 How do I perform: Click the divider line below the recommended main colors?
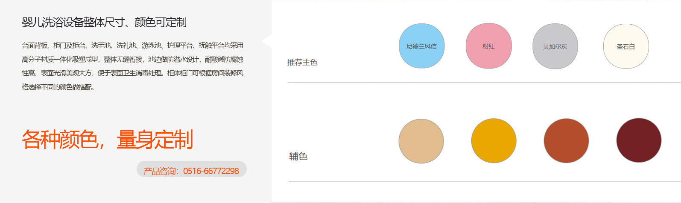pyautogui.click(x=484, y=82)
